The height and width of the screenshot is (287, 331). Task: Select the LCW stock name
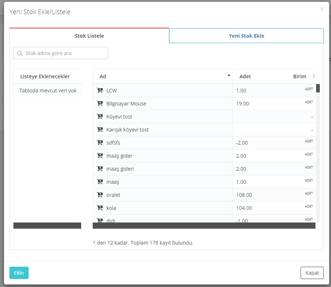[x=112, y=91]
